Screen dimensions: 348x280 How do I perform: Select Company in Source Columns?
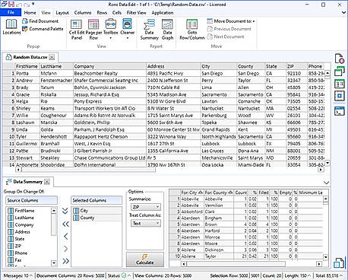(x=24, y=224)
